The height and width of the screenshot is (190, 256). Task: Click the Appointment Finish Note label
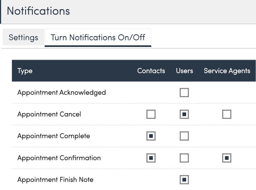click(55, 180)
